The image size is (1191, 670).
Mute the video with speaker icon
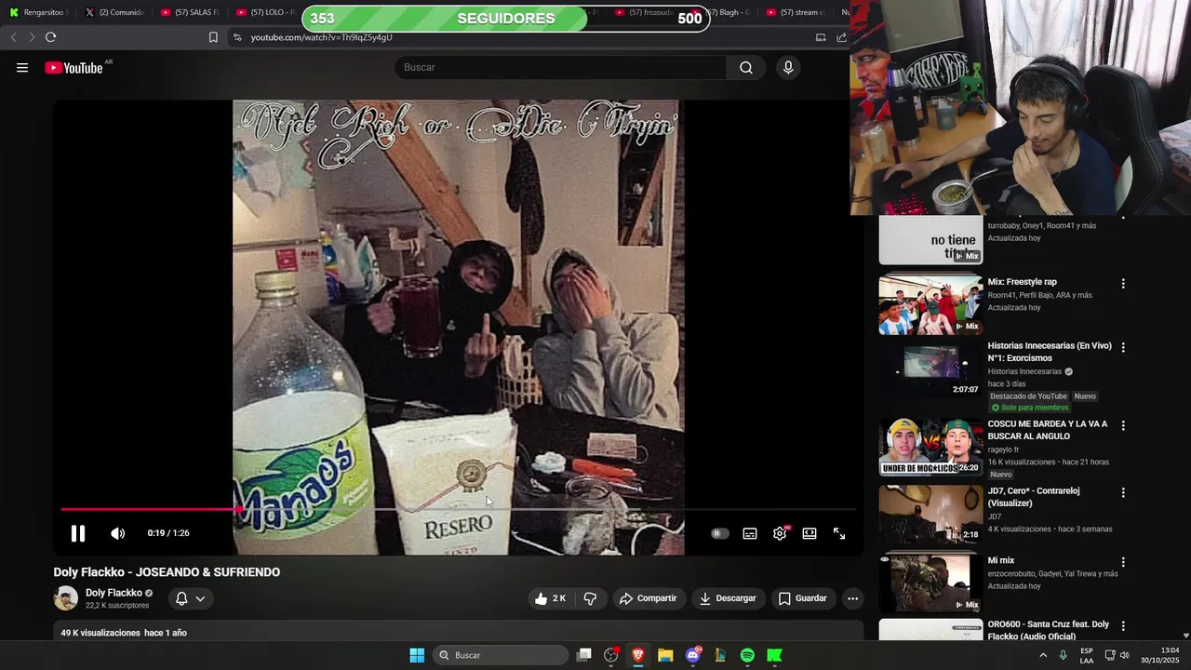[x=117, y=533]
